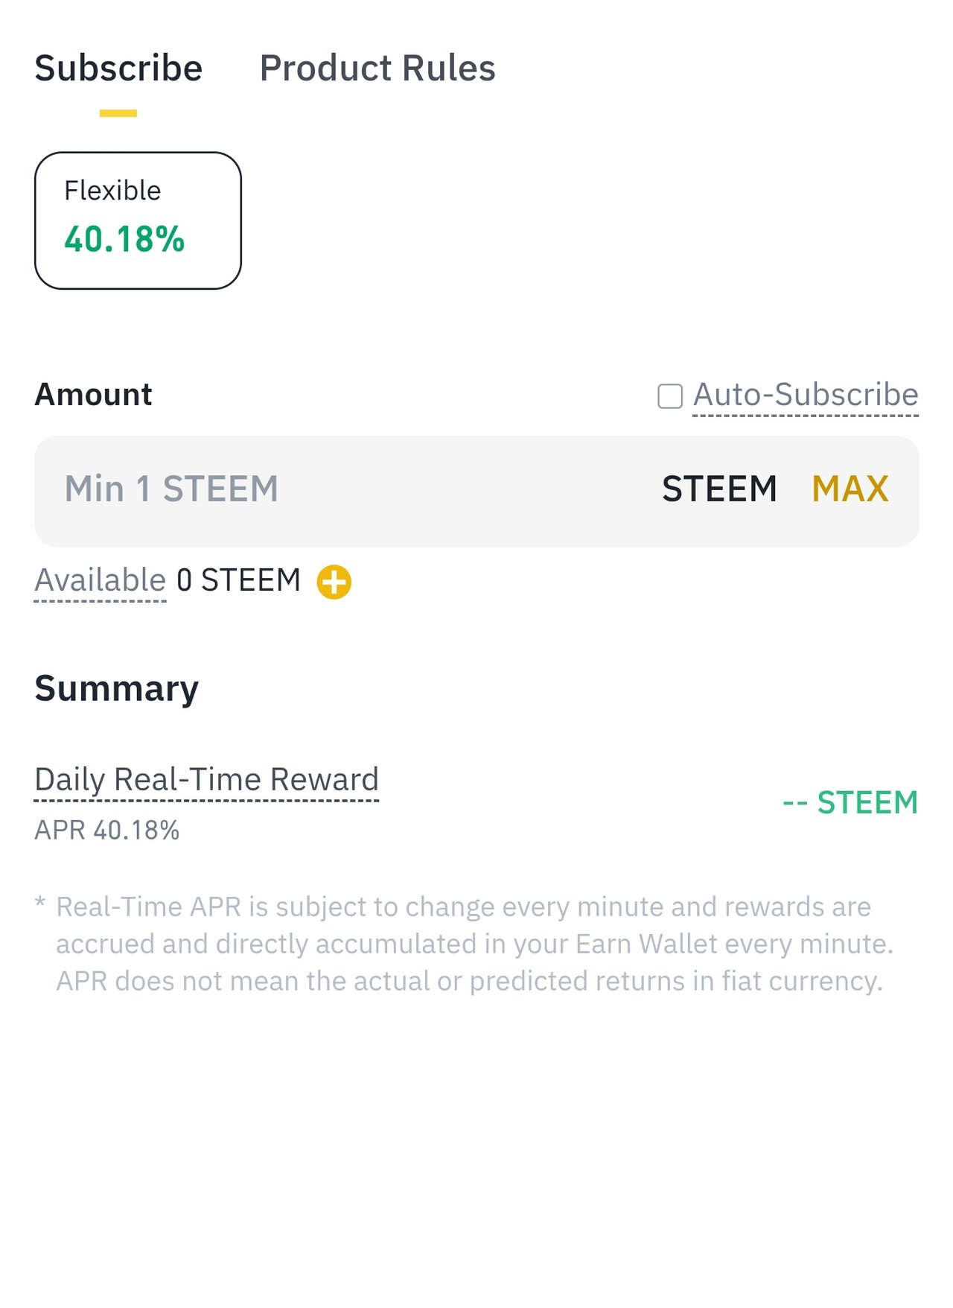Image resolution: width=953 pixels, height=1308 pixels.
Task: Click the 0 STEEM available balance
Action: 238,580
